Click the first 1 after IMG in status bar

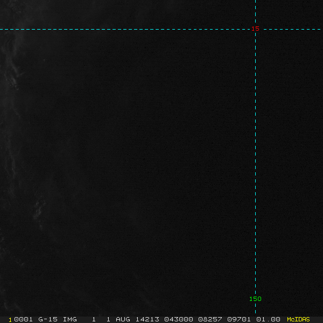click(x=94, y=319)
